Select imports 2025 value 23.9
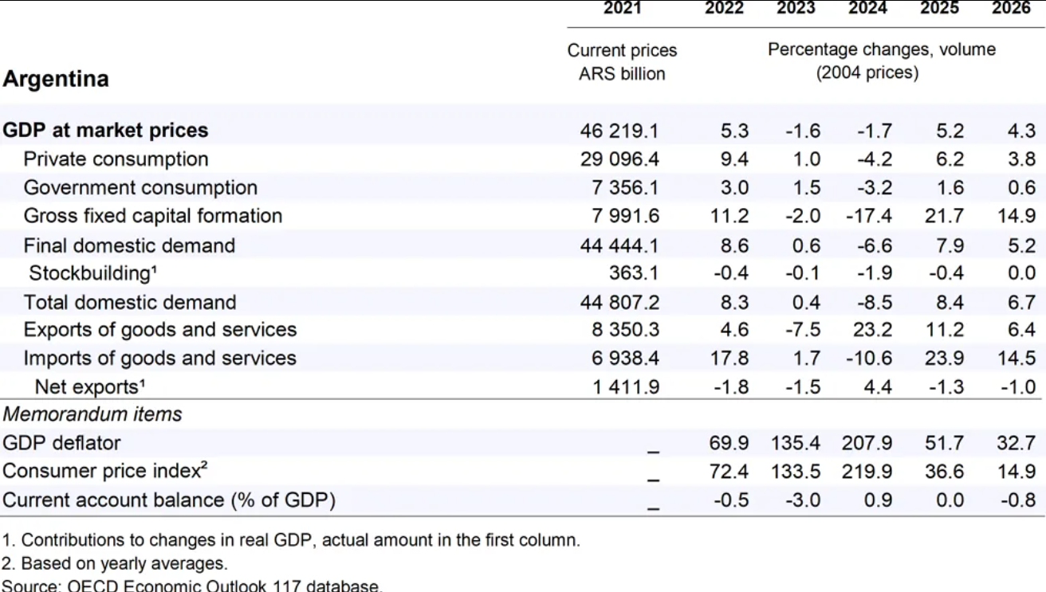The image size is (1046, 592). point(945,359)
